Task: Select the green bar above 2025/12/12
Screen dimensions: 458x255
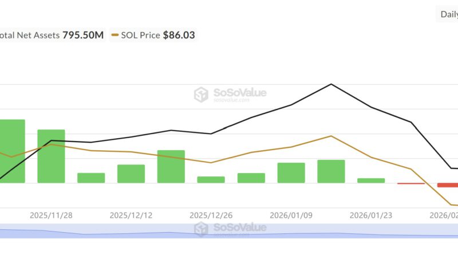Action: click(131, 174)
